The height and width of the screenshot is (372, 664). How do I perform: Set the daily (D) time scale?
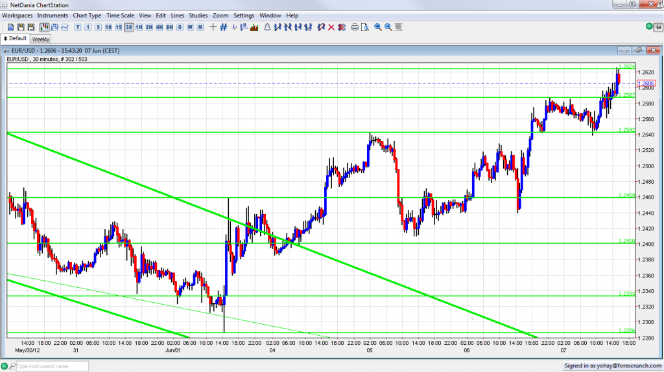(180, 27)
